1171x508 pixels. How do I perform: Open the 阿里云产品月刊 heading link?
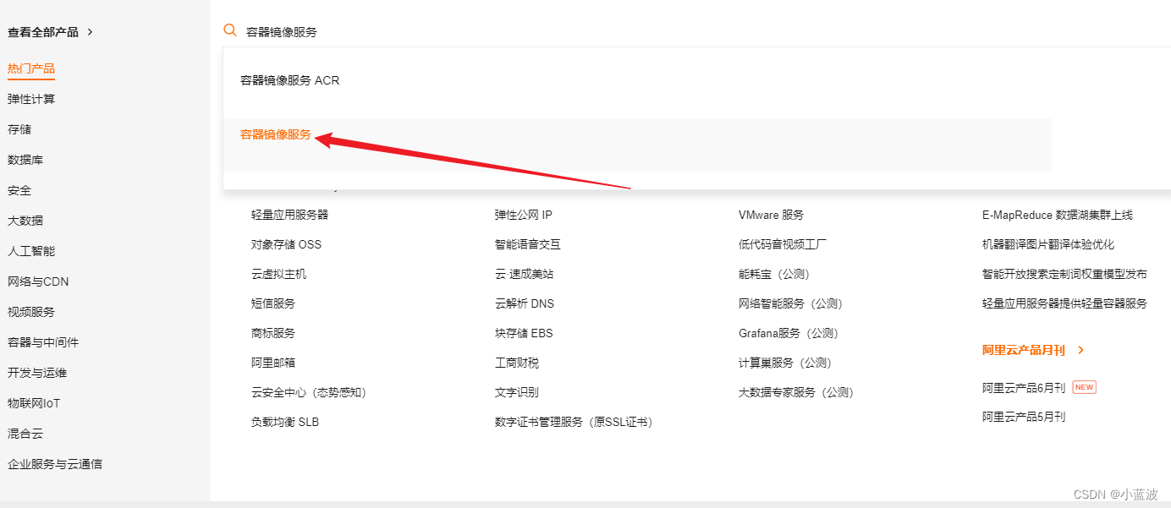click(x=1024, y=349)
